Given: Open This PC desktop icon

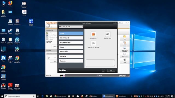Looking at the screenshot, I should point(3,4).
